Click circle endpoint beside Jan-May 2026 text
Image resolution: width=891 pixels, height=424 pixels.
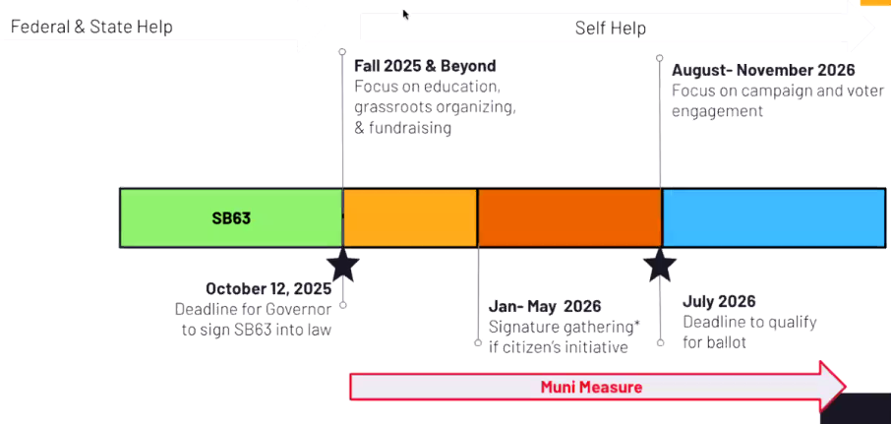coord(478,342)
